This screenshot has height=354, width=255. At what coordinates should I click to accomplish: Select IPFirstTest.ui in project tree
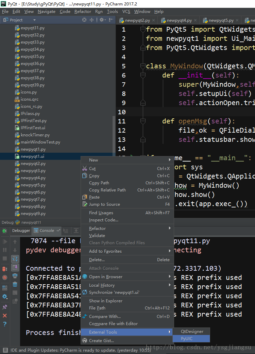pos(33,128)
